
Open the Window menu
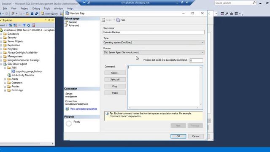point(58,8)
